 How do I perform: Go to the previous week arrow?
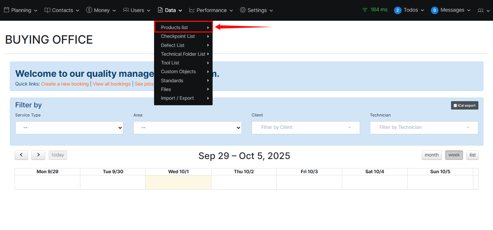click(22, 155)
